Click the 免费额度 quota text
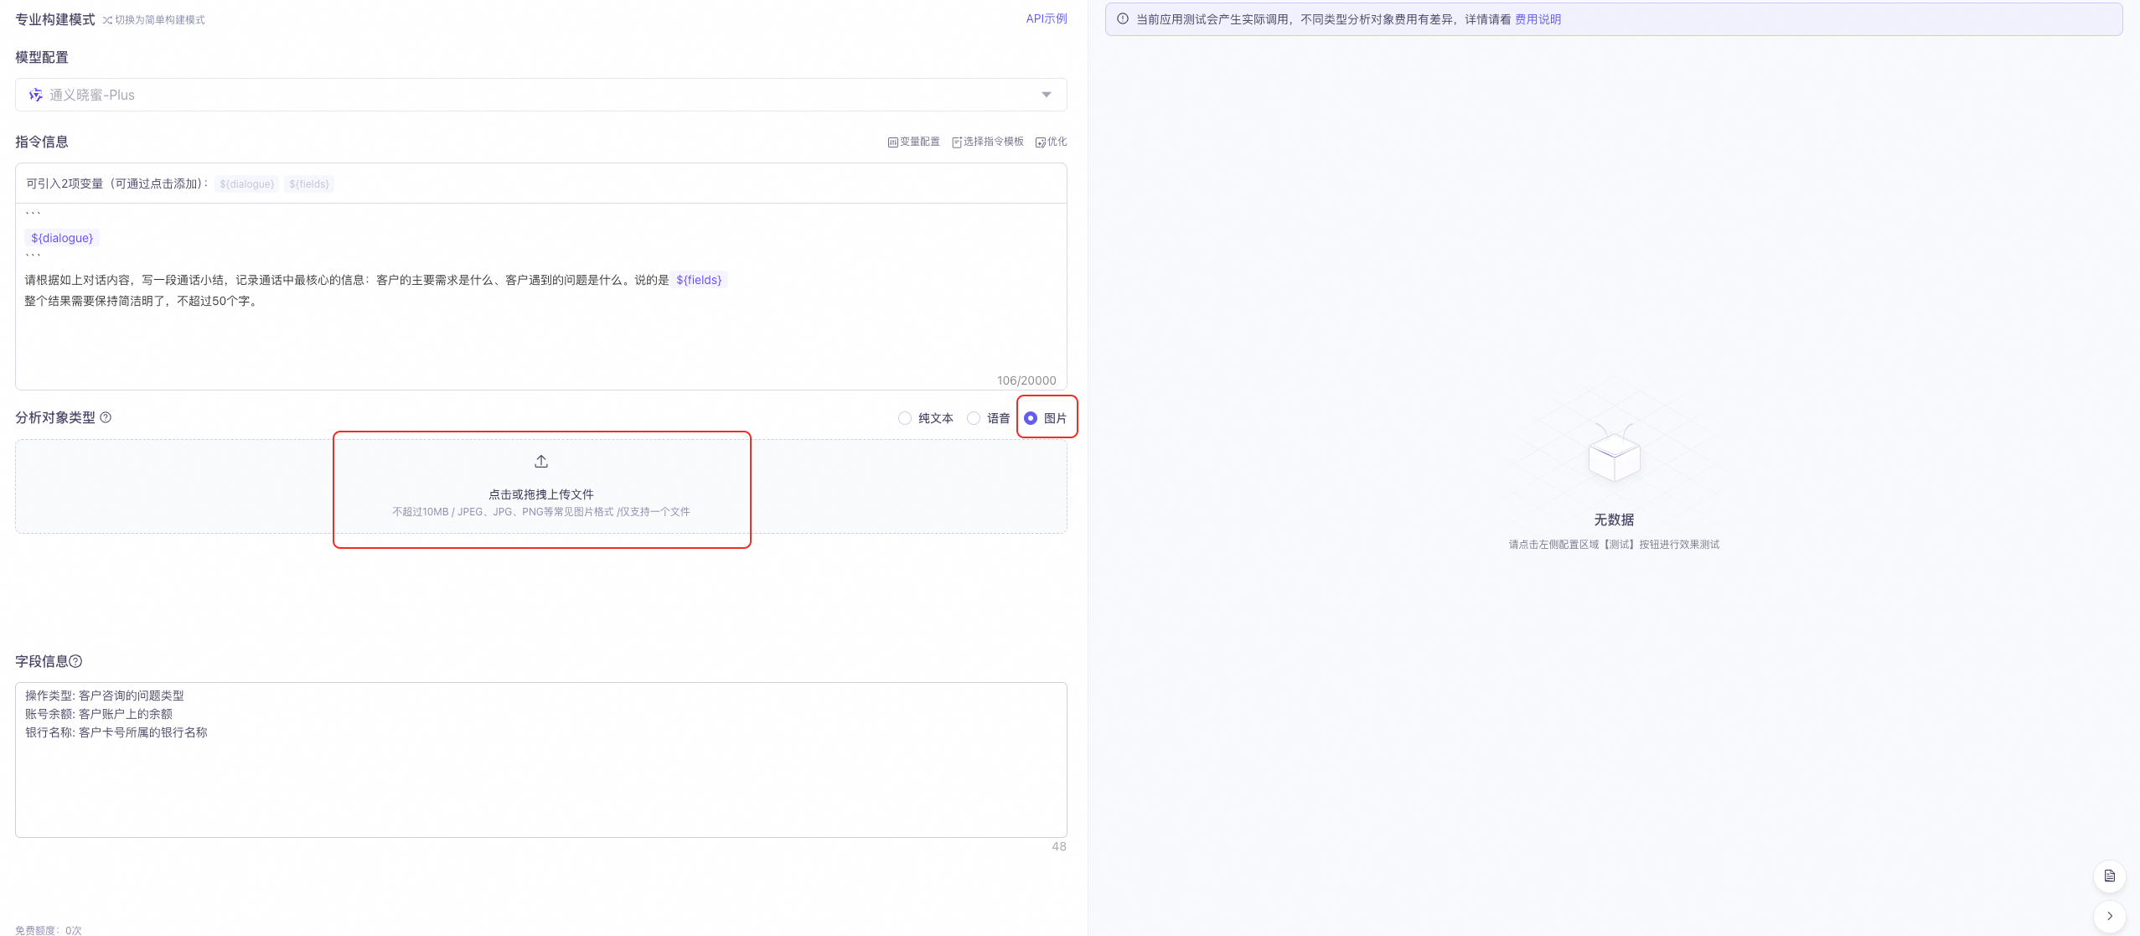The height and width of the screenshot is (936, 2140). pyautogui.click(x=49, y=930)
